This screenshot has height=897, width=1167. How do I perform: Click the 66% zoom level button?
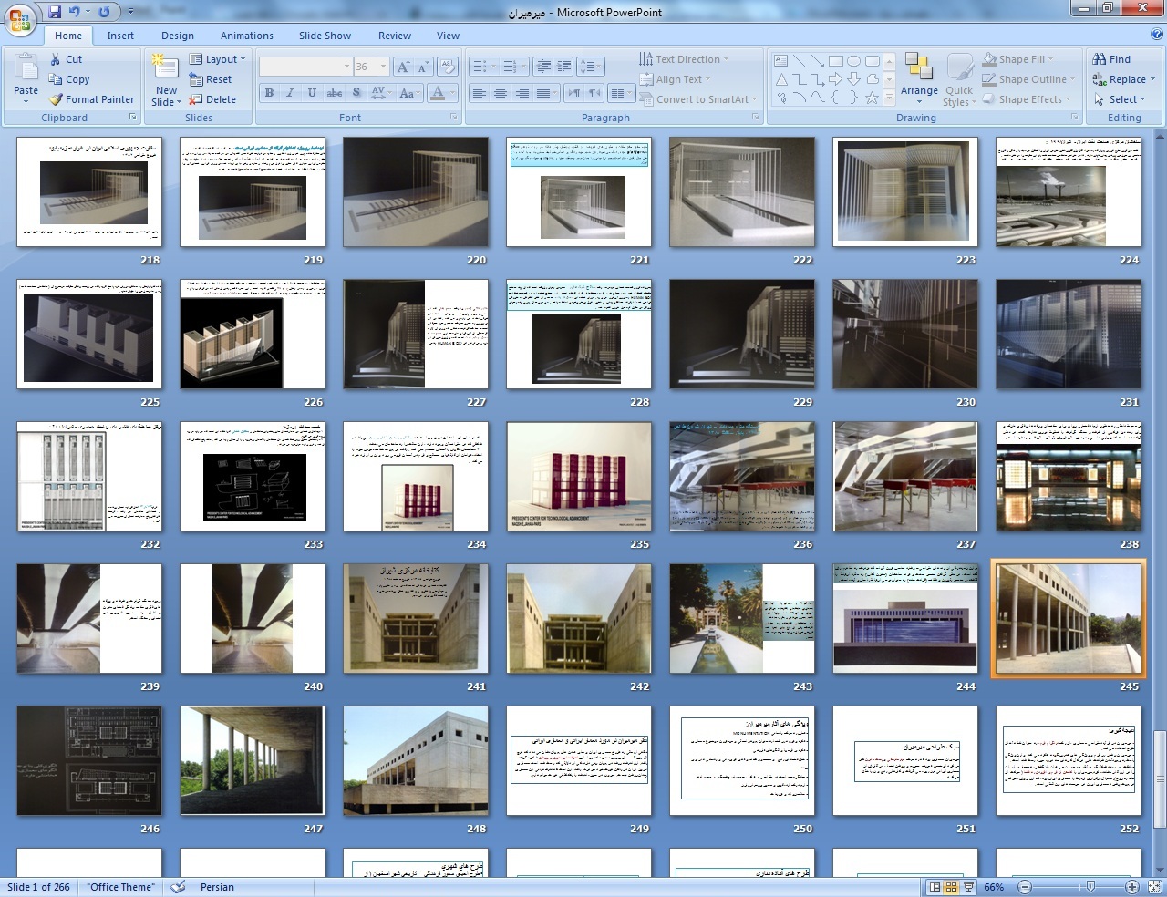click(994, 887)
